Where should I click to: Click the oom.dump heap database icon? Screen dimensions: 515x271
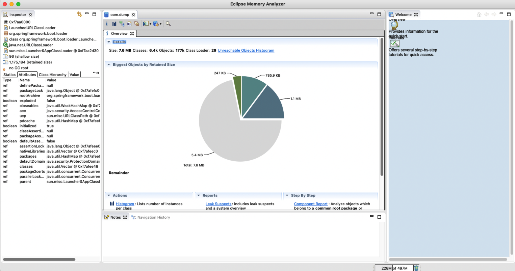coord(106,15)
